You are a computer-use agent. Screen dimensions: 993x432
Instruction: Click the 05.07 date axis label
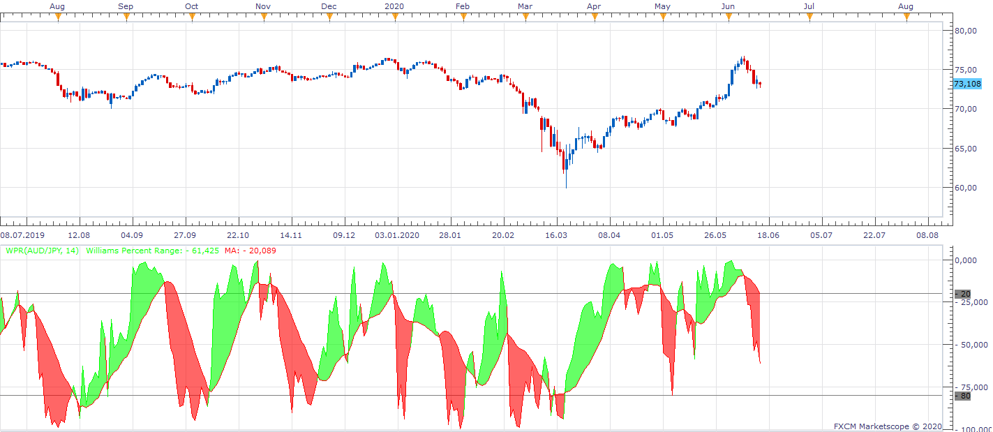(821, 235)
